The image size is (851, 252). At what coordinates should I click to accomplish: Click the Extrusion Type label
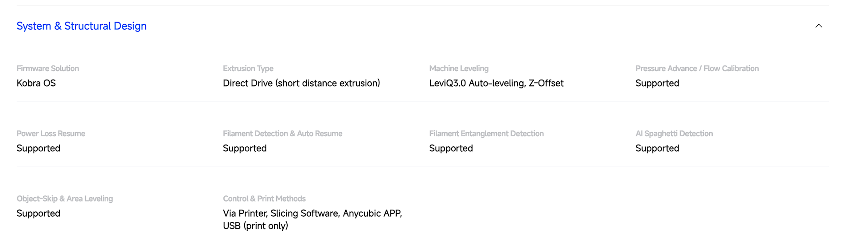(248, 69)
